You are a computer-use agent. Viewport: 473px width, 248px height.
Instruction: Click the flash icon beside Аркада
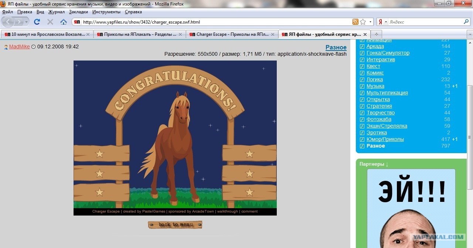(362, 46)
